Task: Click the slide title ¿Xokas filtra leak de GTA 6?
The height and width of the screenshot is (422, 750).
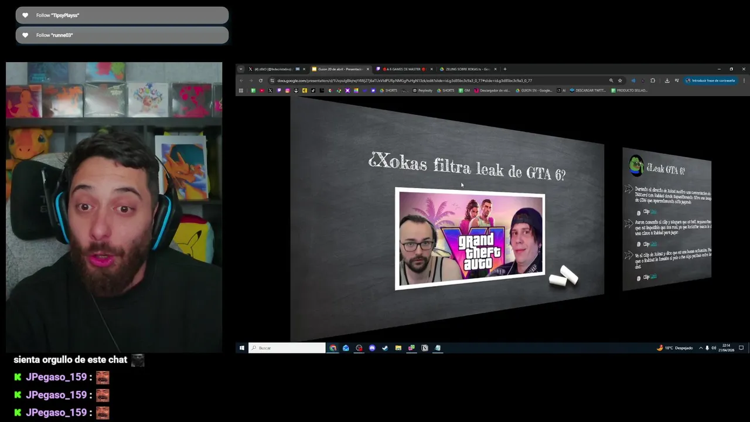Action: point(467,166)
